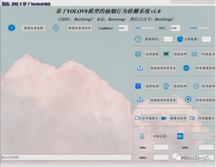Viewport: 216px width, 167px height.
Task: Click the outlined camera icon beside 打开摄像头
Action: 138,118
